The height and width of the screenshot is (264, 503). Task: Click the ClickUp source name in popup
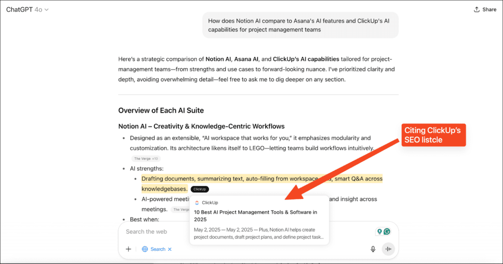coord(210,202)
